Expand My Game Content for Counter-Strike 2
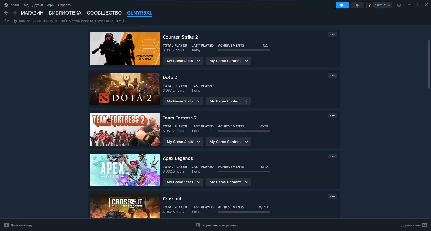431x231 pixels. pos(228,61)
